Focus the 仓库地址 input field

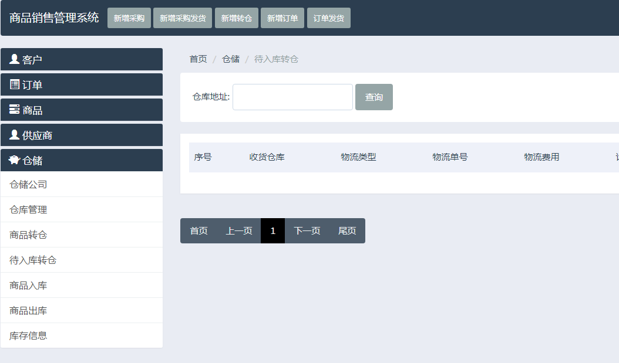(292, 97)
